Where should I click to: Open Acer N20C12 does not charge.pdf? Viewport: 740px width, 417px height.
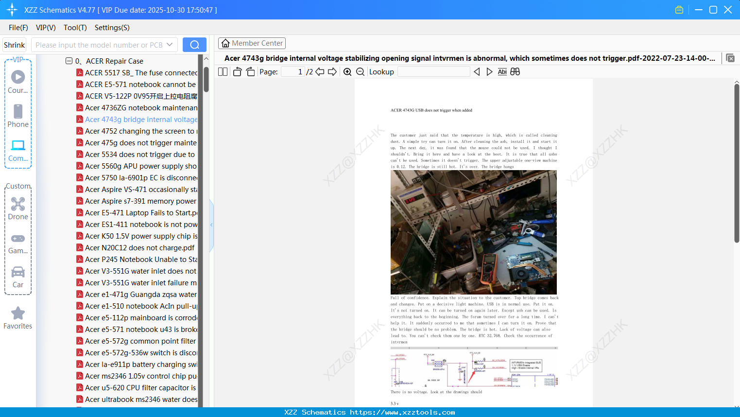click(x=136, y=248)
